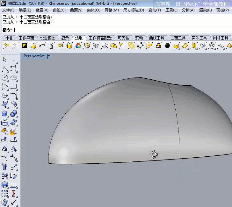The height and width of the screenshot is (207, 232).
Task: Open the 分析(A) menu
Action: (188, 10)
